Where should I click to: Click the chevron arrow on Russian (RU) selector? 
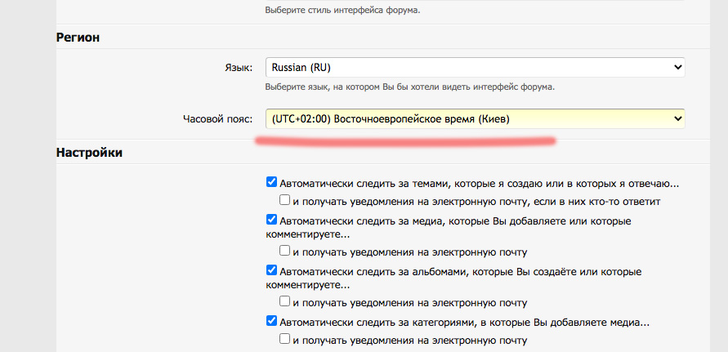point(676,67)
